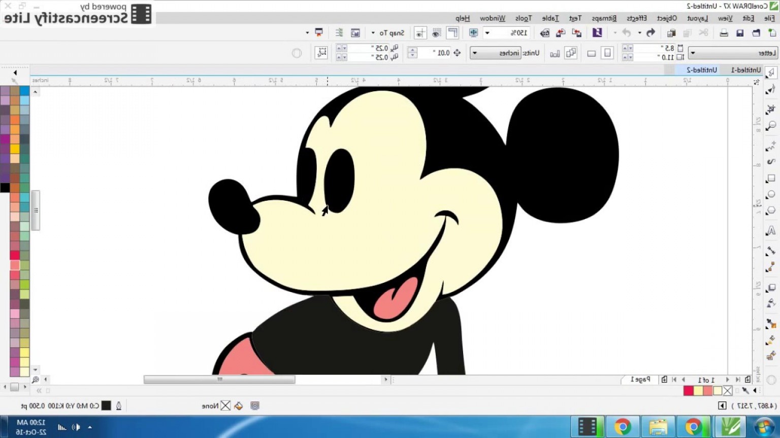Go to next page in page navigator
The image size is (780, 438).
pyautogui.click(x=683, y=379)
